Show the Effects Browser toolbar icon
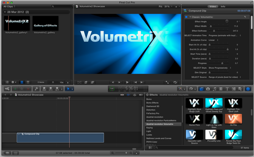 (202, 89)
